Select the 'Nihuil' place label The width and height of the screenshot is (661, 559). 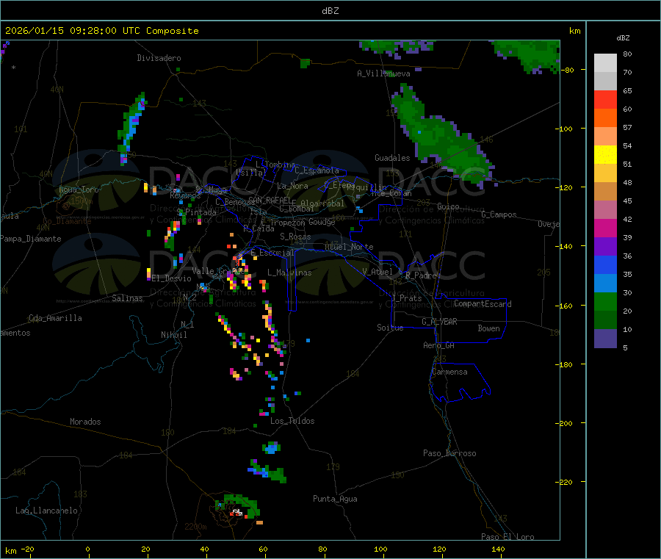pyautogui.click(x=173, y=335)
